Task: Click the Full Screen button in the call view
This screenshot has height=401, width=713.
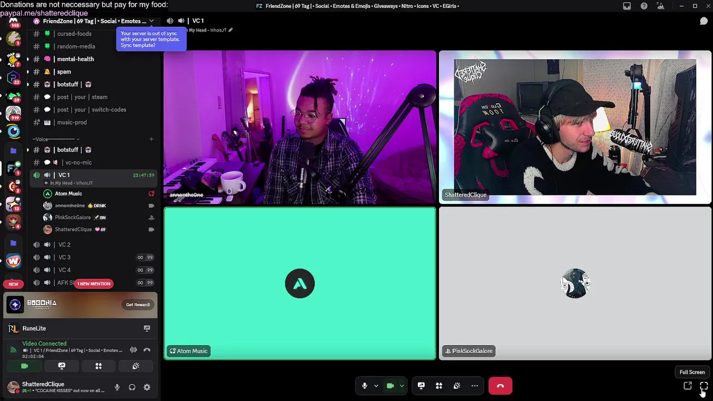Action: 704,386
